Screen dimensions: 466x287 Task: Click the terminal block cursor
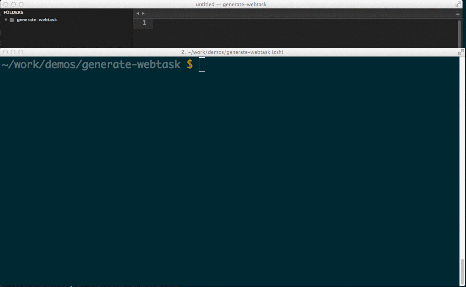(202, 64)
